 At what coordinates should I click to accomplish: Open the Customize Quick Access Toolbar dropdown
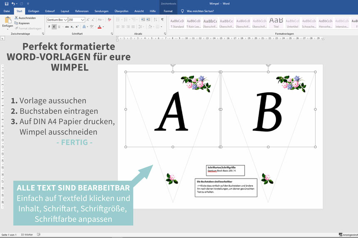point(28,4)
